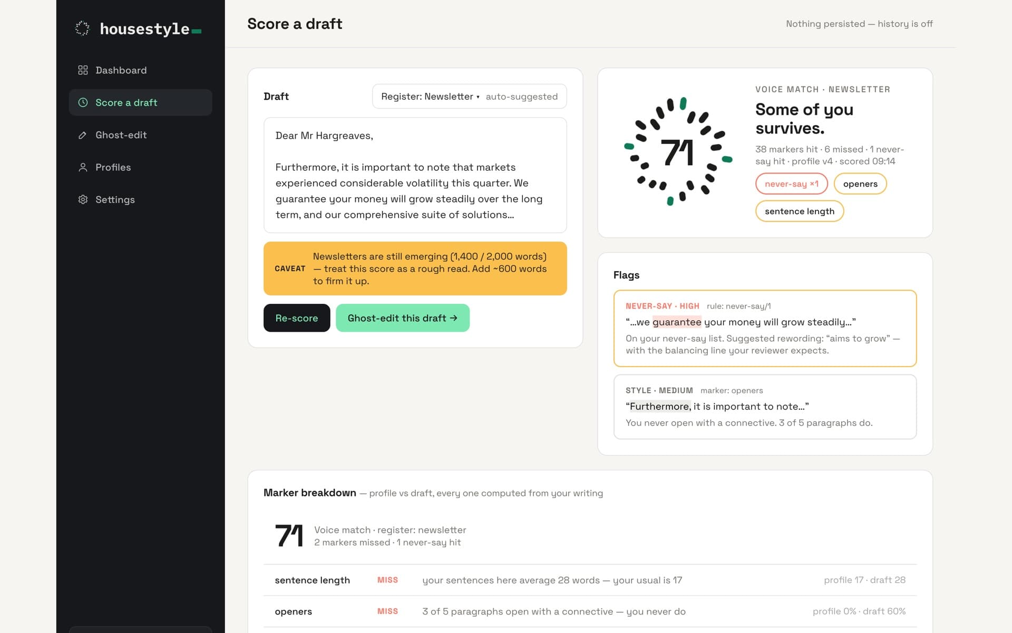The width and height of the screenshot is (1012, 633).
Task: Click inside the draft text area
Action: click(415, 175)
